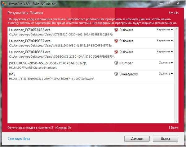Click the (Следов: 5) status text

pos(63,128)
